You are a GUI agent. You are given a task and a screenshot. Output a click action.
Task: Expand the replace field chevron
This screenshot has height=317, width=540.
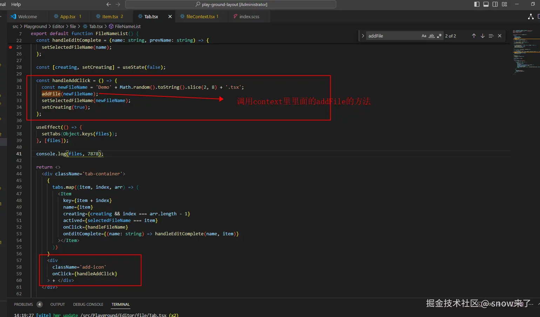363,36
